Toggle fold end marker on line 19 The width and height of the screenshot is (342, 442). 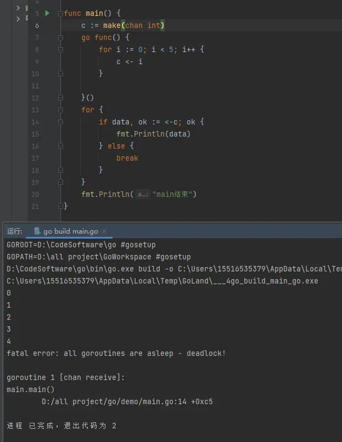[x=60, y=183]
